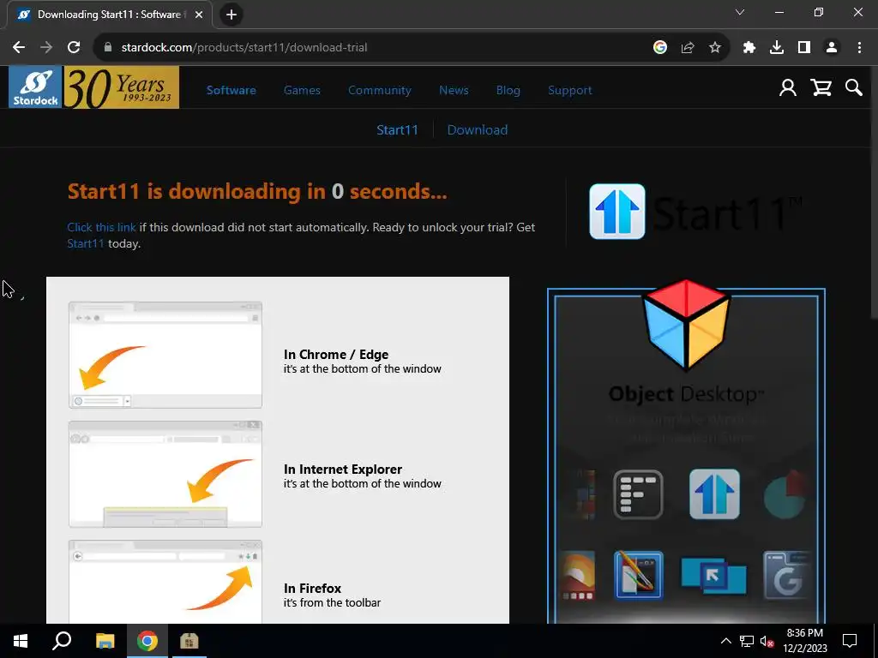Click the 'In Chrome / Edge' heading text
This screenshot has width=878, height=658.
(336, 354)
